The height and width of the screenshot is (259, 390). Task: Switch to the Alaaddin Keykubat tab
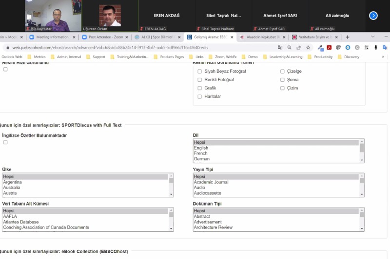point(263,37)
